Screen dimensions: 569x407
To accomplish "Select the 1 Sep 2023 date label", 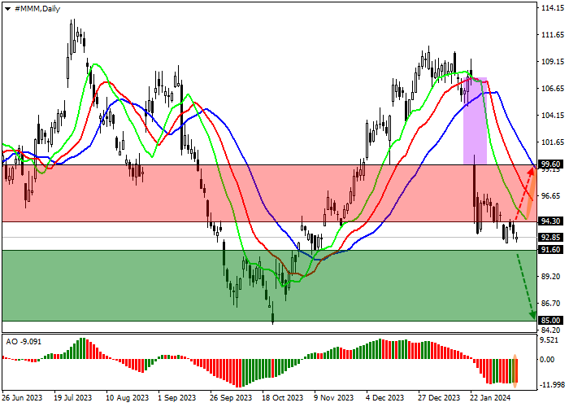I will [177, 398].
